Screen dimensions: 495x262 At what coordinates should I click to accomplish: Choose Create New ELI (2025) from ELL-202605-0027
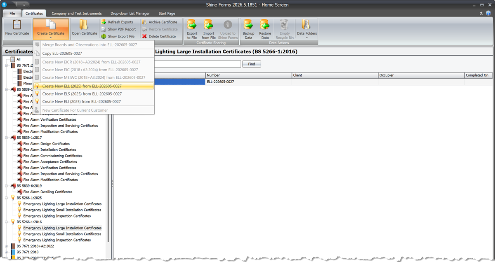94,101
